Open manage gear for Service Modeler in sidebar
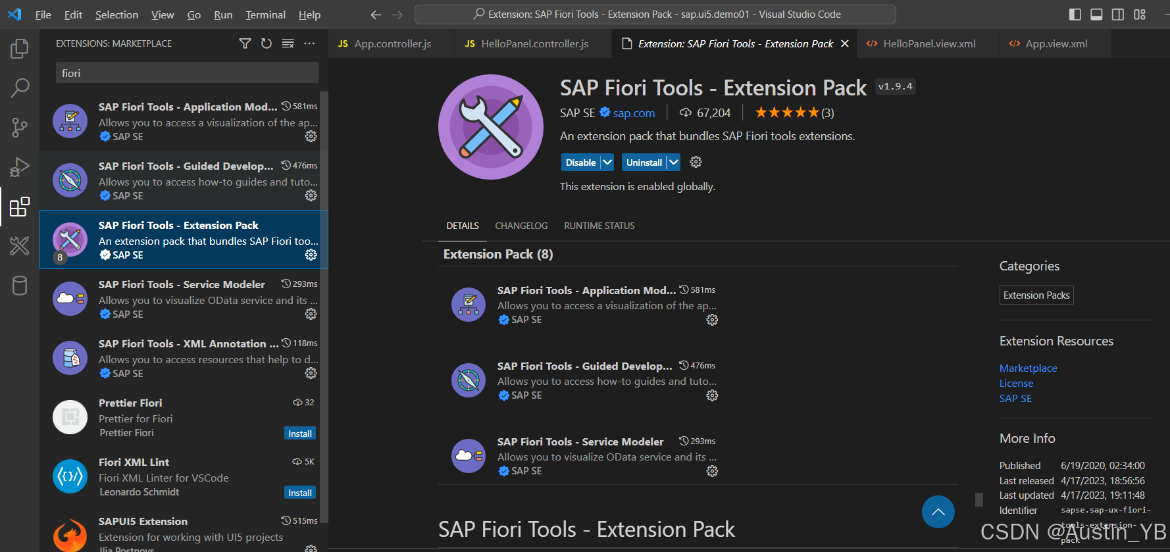The width and height of the screenshot is (1170, 552). point(311,314)
